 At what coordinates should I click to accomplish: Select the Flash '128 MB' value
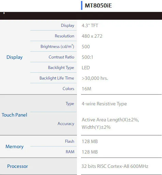(90, 141)
